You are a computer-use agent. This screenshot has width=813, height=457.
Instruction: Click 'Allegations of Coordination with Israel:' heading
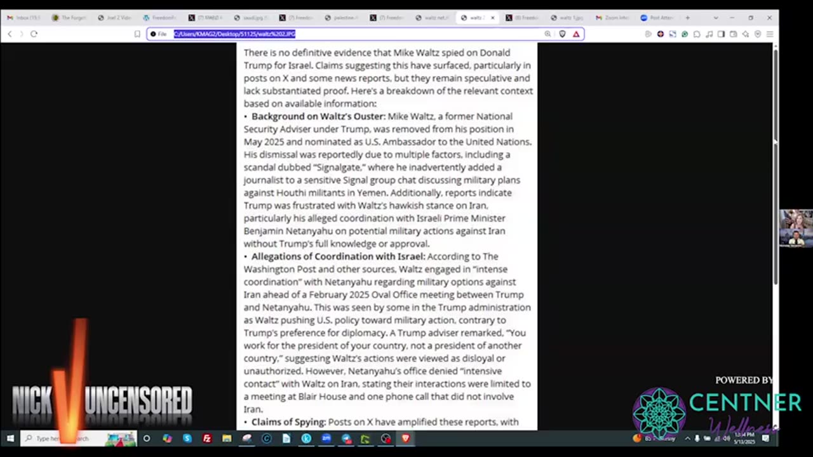coord(338,256)
